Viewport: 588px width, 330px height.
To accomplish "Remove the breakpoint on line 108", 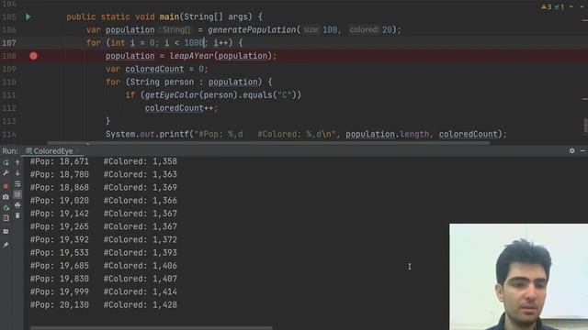I will [x=33, y=56].
